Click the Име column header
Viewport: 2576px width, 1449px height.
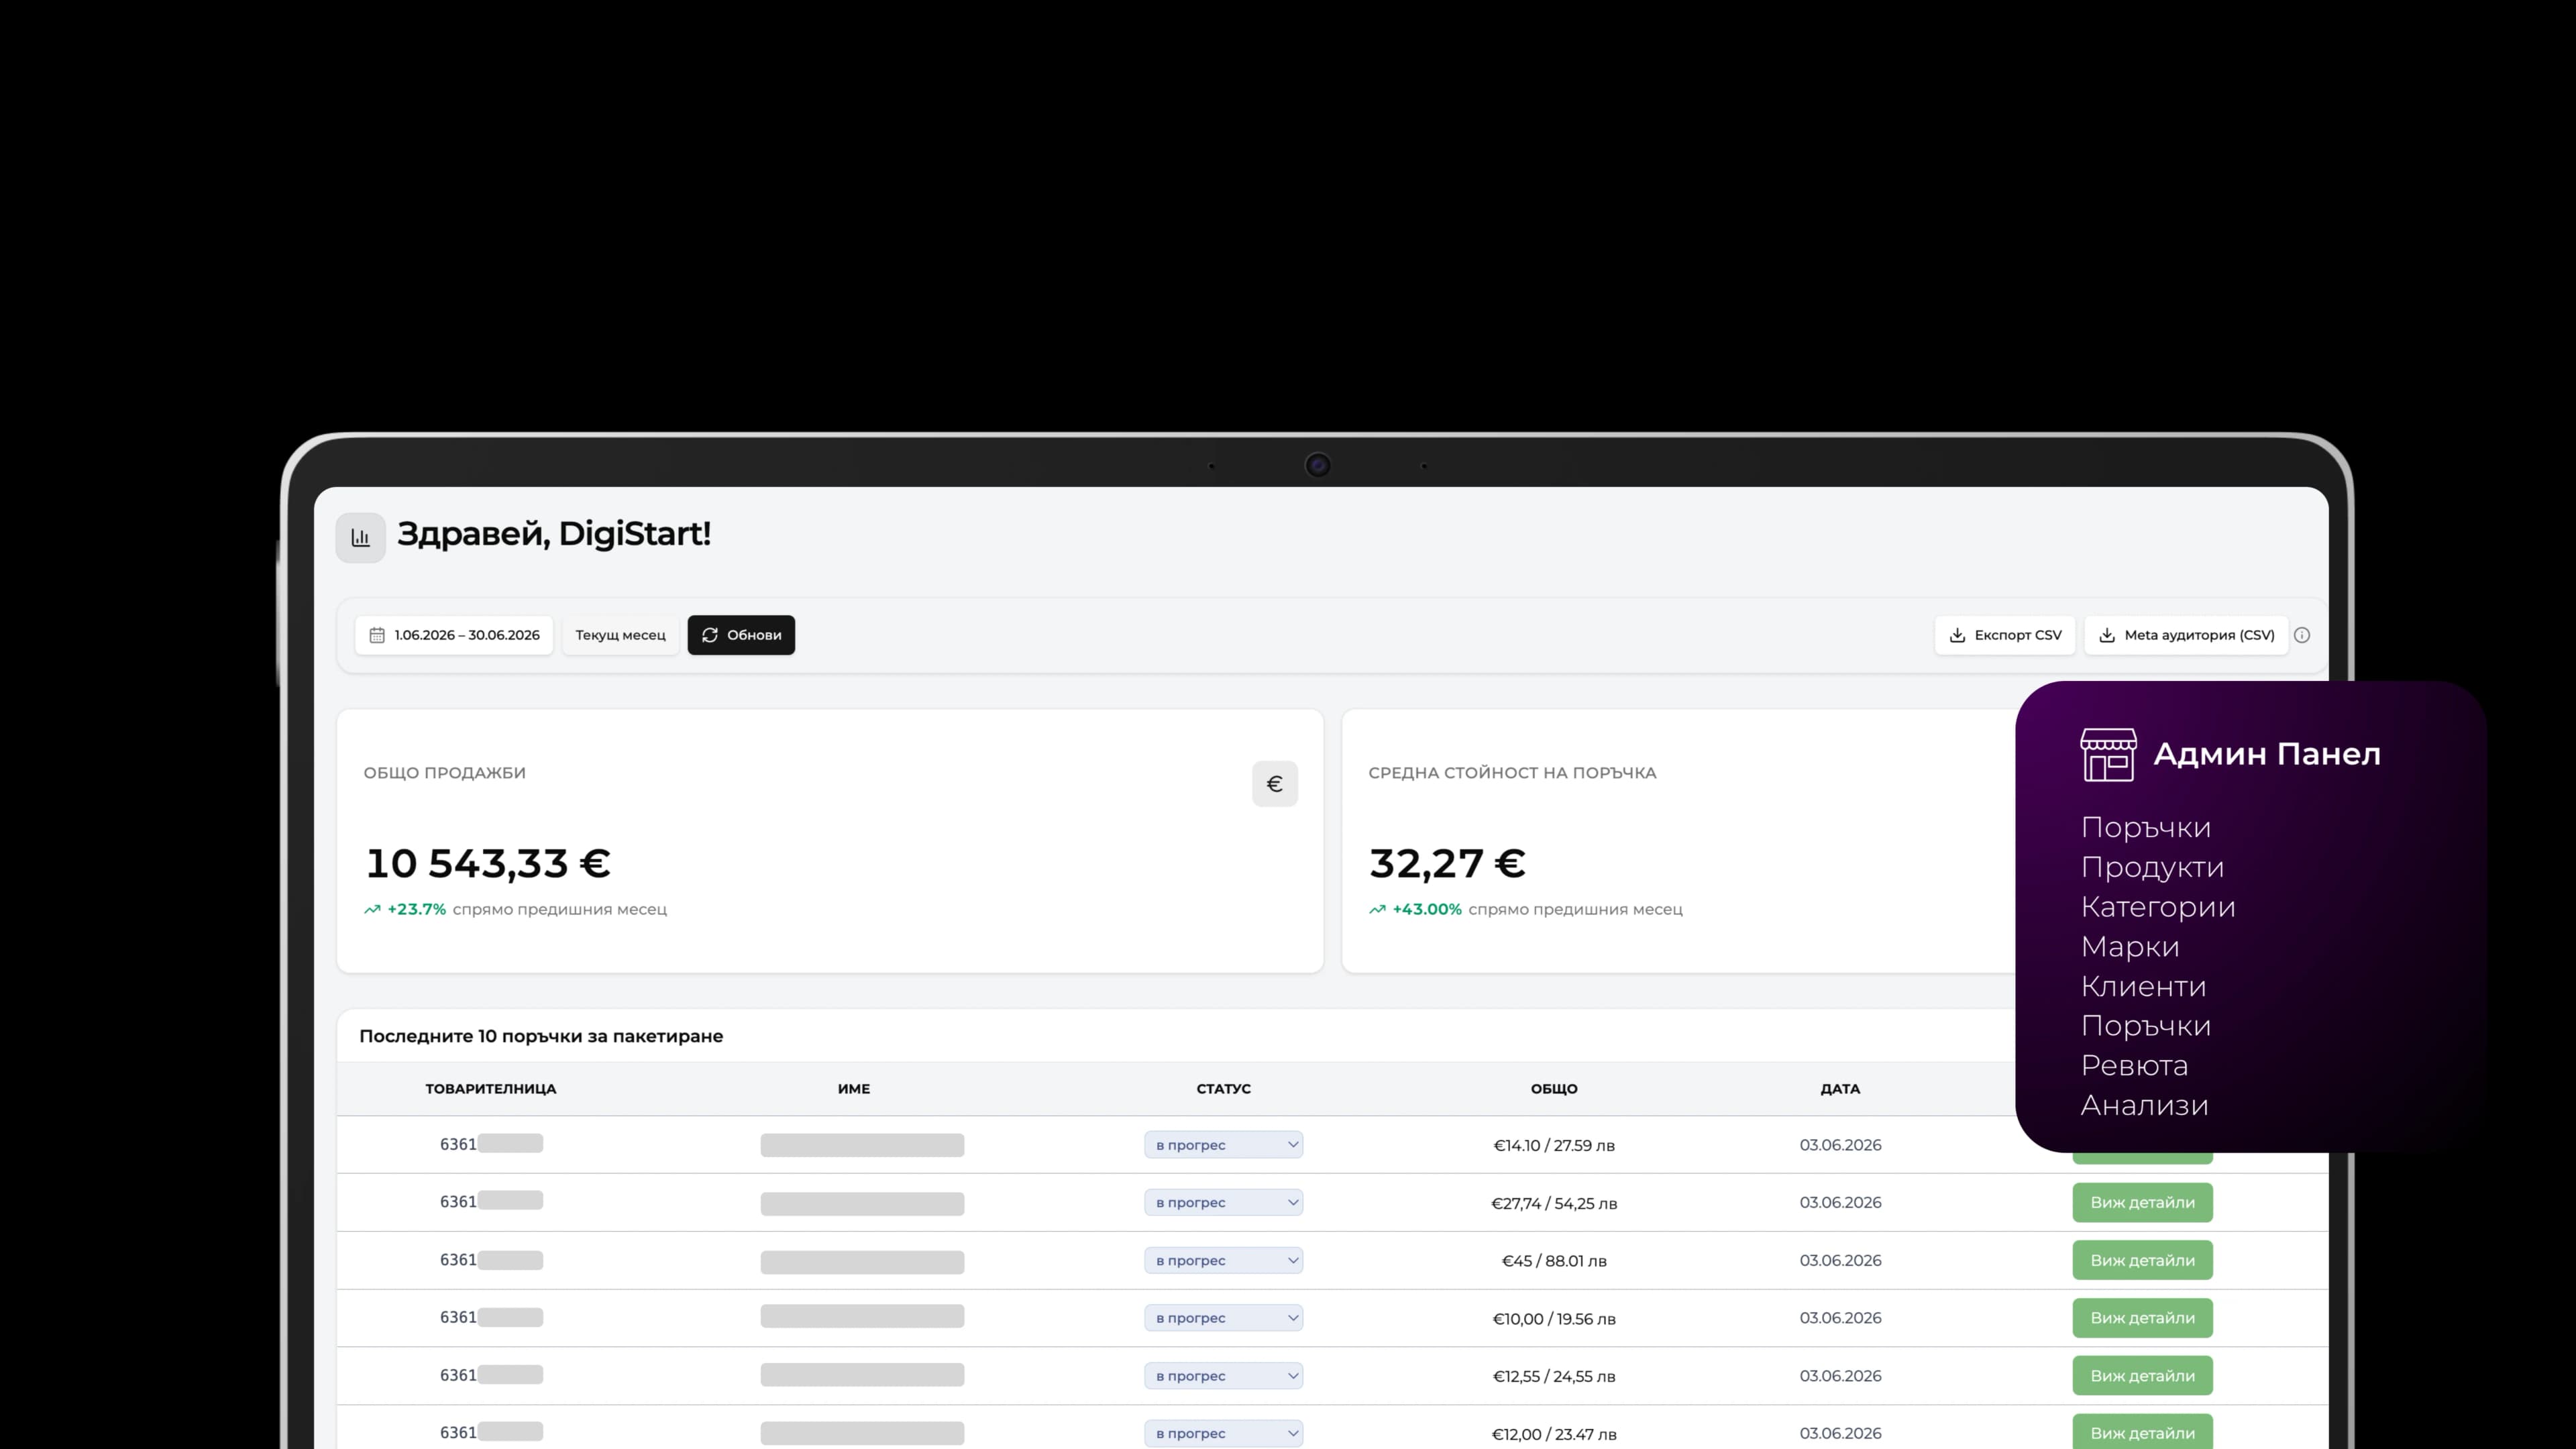point(853,1089)
